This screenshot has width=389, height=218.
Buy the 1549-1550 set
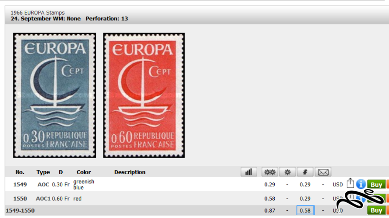pos(376,210)
